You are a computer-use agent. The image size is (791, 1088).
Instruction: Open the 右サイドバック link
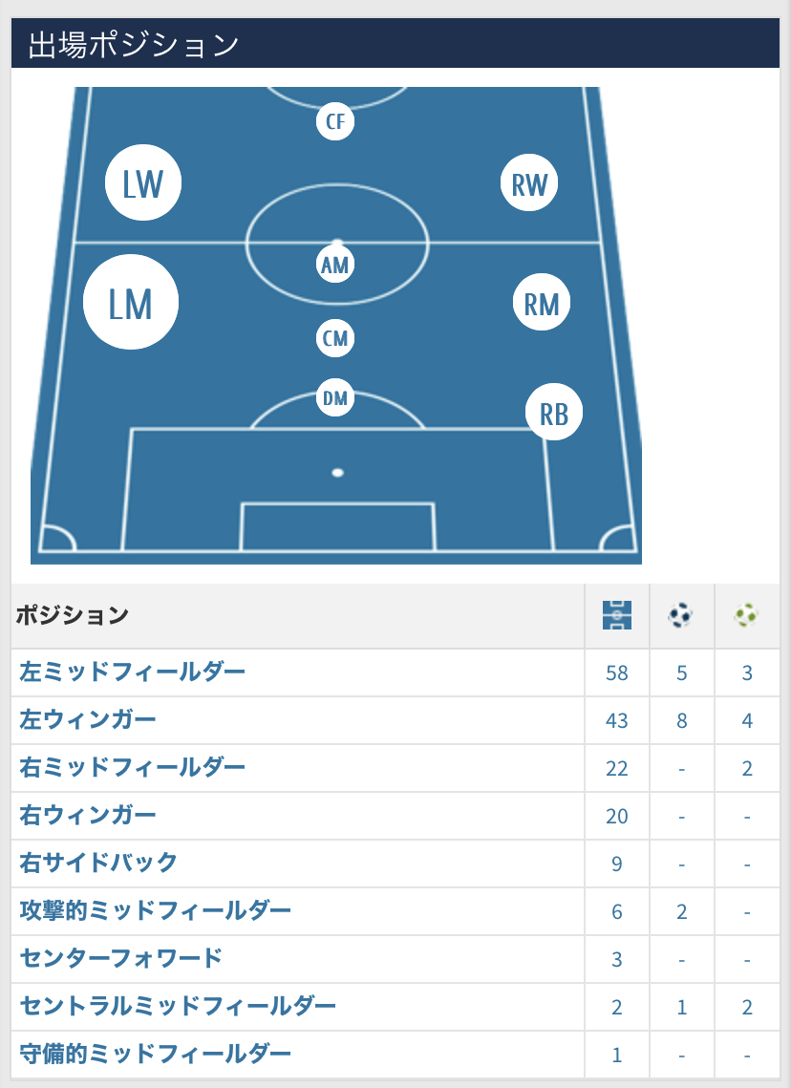tap(98, 863)
